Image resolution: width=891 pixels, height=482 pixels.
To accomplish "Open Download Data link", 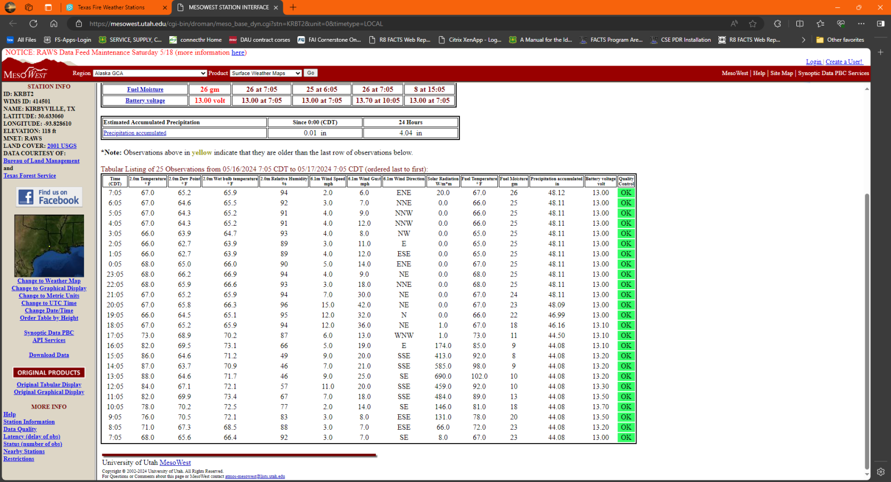I will pos(49,355).
